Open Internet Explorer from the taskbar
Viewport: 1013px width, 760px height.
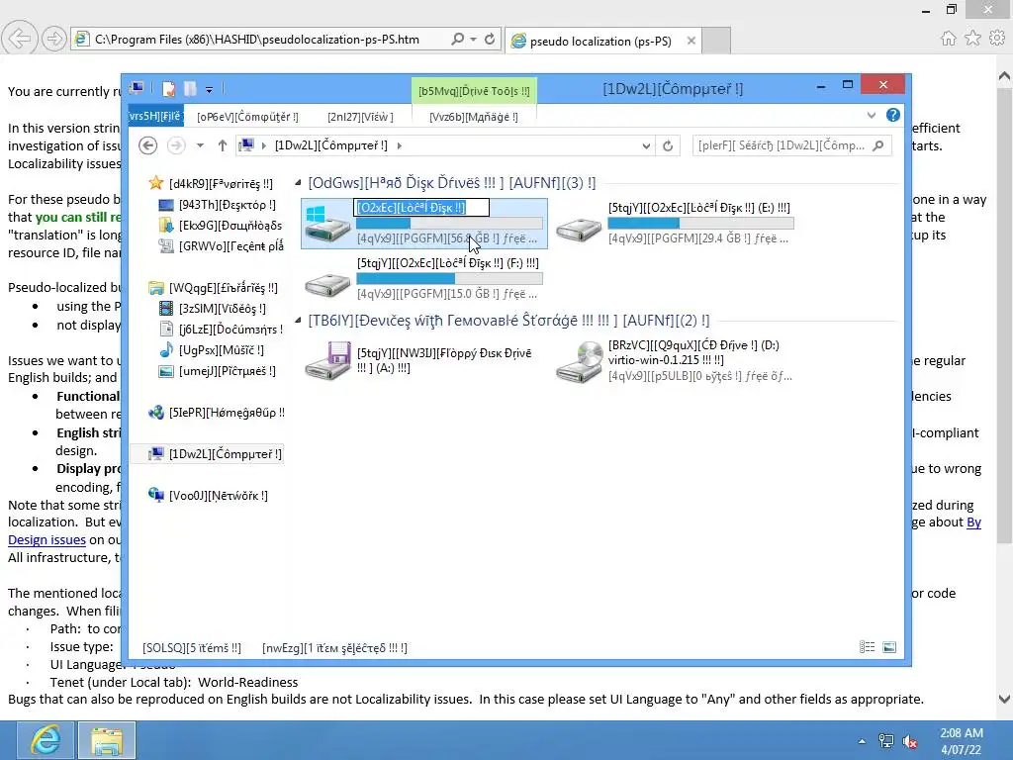point(45,740)
